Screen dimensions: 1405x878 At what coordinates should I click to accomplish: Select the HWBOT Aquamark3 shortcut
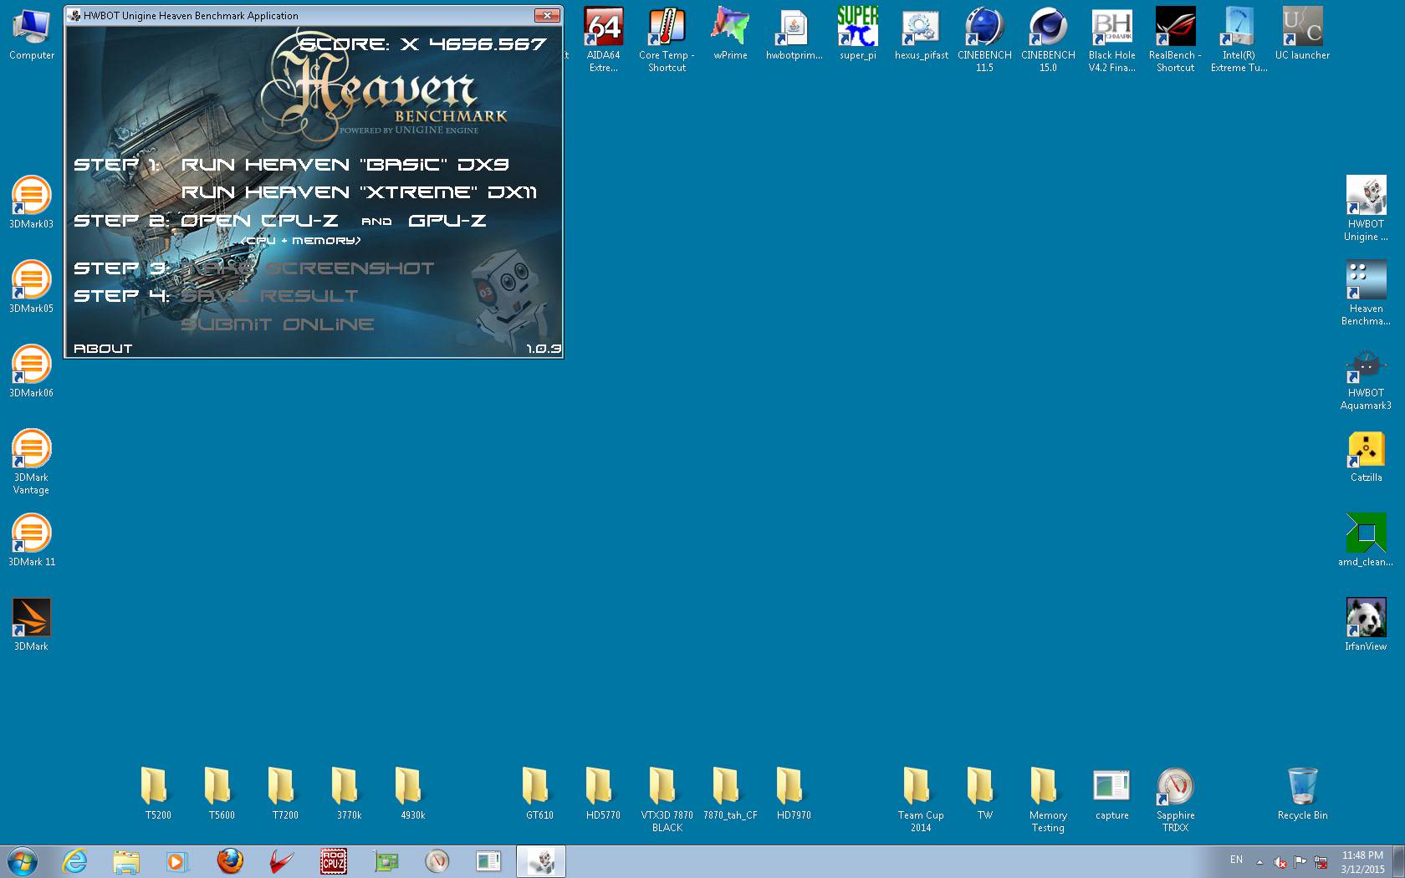click(x=1367, y=377)
